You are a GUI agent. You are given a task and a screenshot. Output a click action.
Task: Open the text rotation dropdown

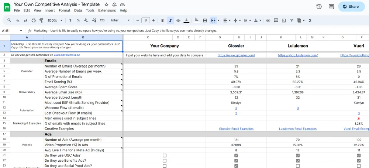tap(258, 21)
